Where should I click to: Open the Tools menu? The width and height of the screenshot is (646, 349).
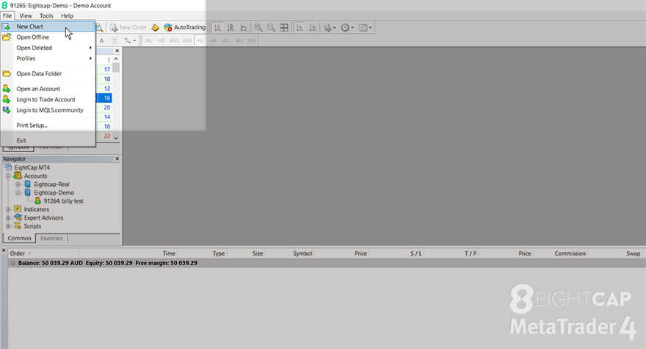tap(46, 15)
